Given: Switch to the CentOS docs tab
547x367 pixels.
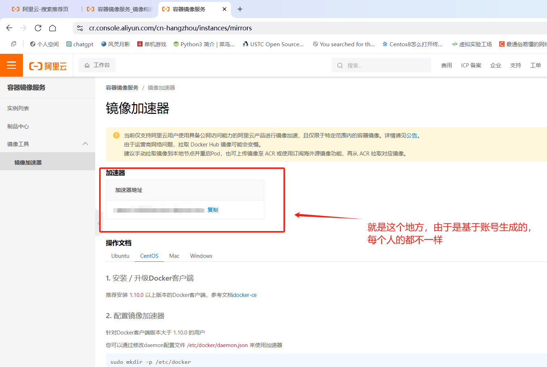Looking at the screenshot, I should pyautogui.click(x=149, y=256).
